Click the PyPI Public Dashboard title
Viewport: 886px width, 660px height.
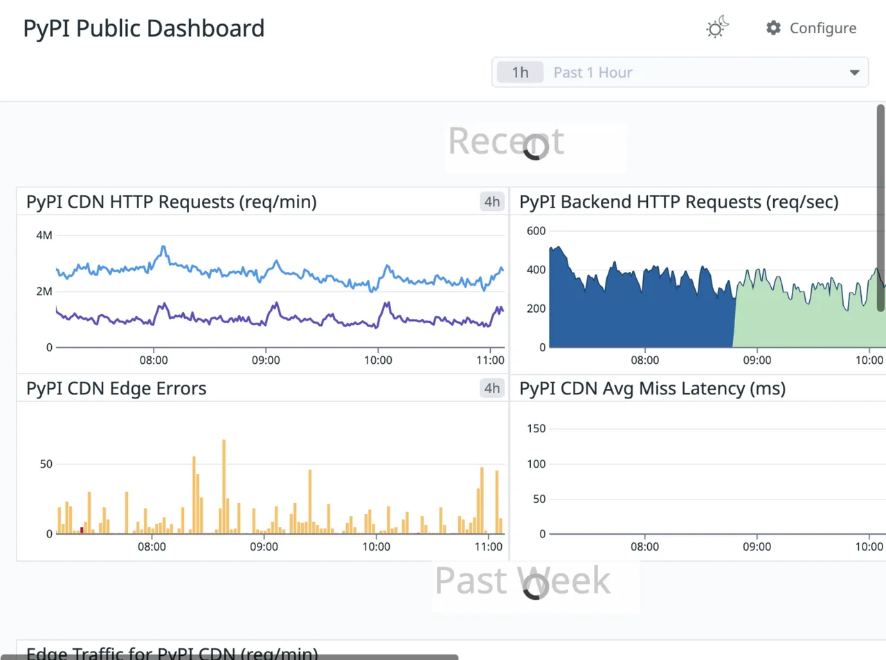144,28
